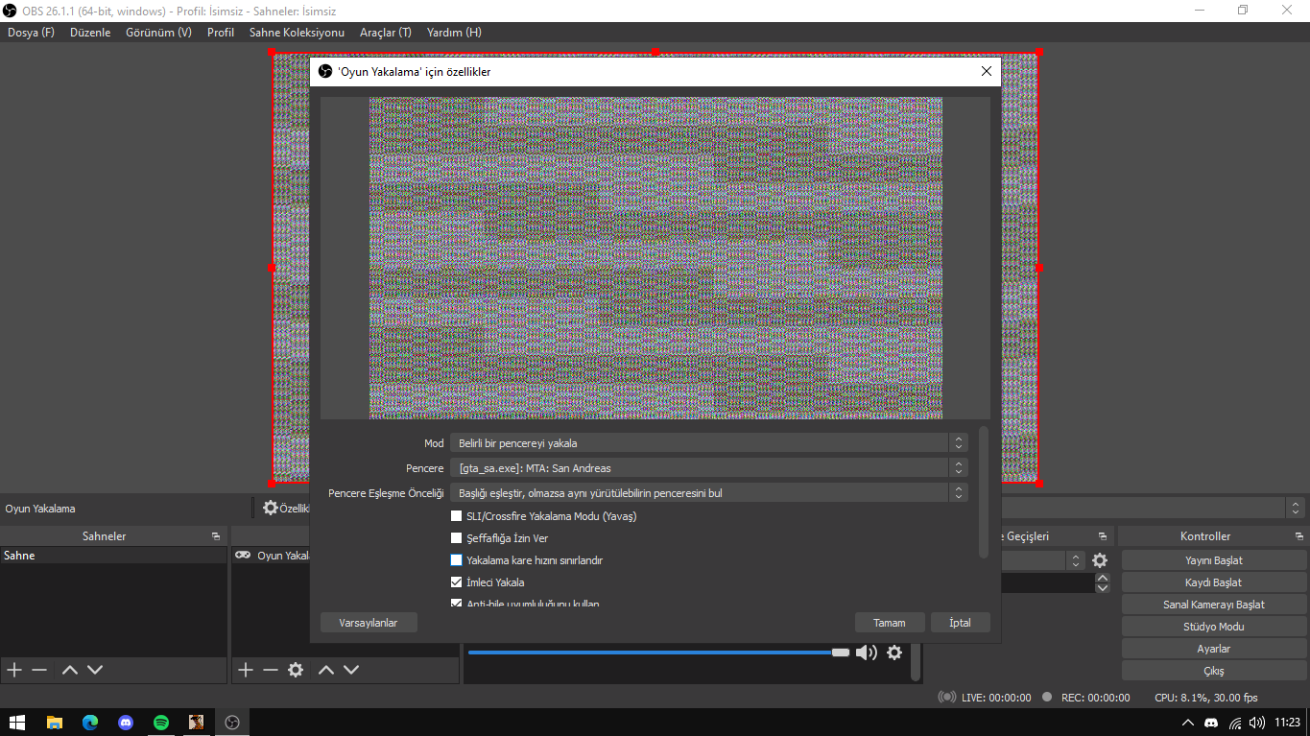Open the Sahne Koleksiyonu menu
Viewport: 1310px width, 736px height.
(x=297, y=33)
